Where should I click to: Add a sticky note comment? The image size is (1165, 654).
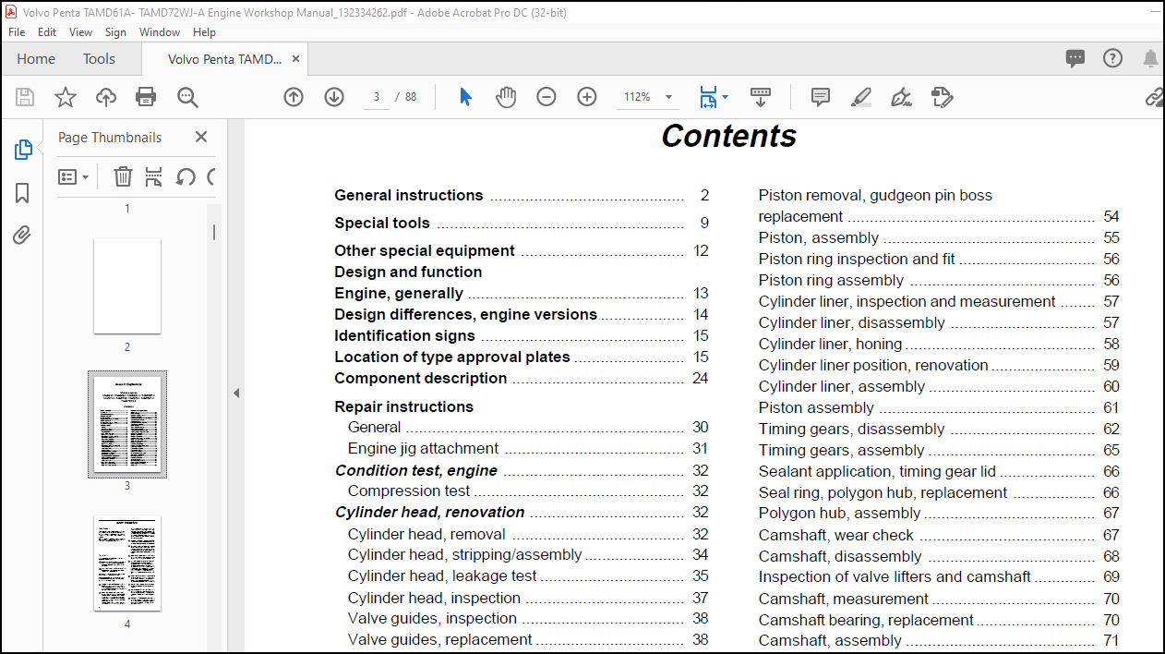tap(820, 97)
